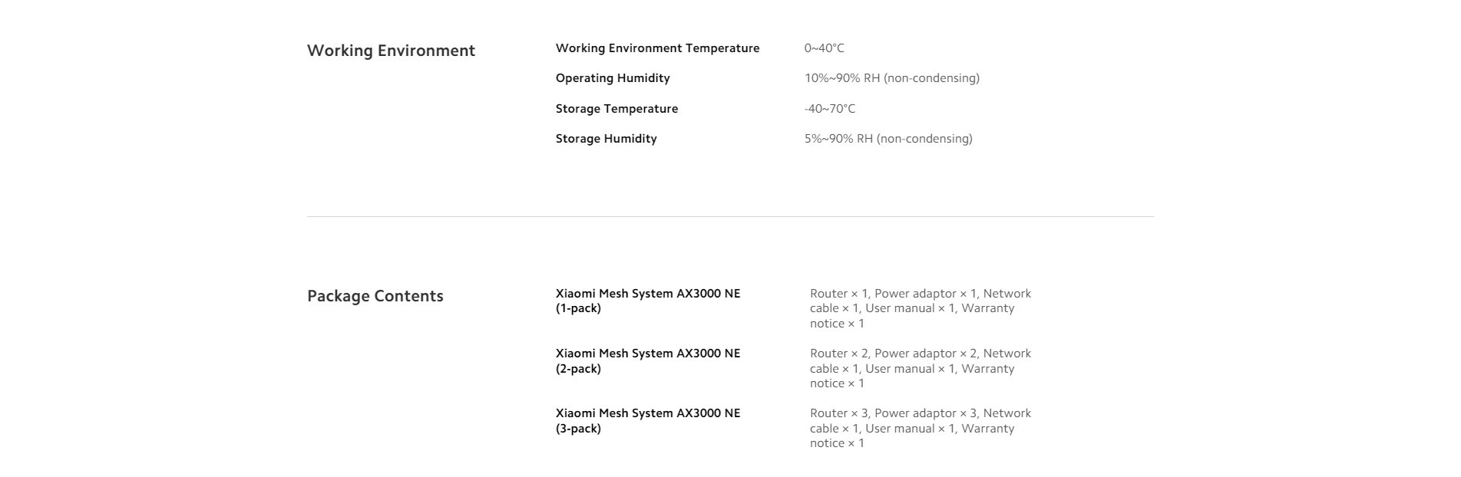Select the 5%~90% RH storage humidity value
Viewport: 1461px width, 477px height.
pyautogui.click(x=888, y=139)
